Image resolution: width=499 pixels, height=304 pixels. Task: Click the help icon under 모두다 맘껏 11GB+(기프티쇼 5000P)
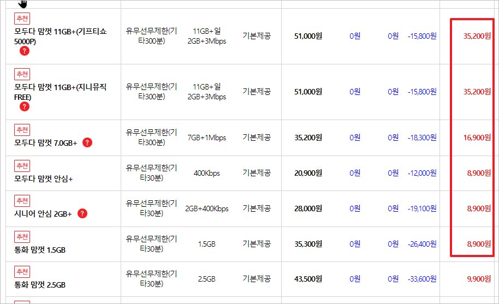tap(24, 51)
